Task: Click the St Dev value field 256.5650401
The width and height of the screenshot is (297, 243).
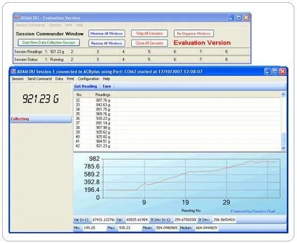Action: (224, 220)
